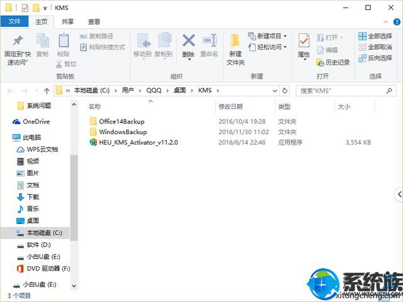Click Edit (编辑) in ribbon
Screen dimensions: 403x302
pyautogui.click(x=327, y=50)
